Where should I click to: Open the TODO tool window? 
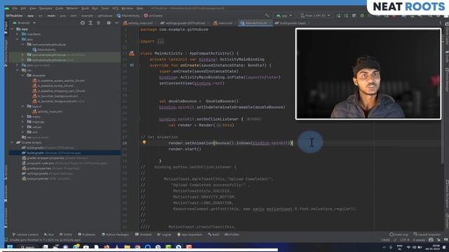pos(66,234)
